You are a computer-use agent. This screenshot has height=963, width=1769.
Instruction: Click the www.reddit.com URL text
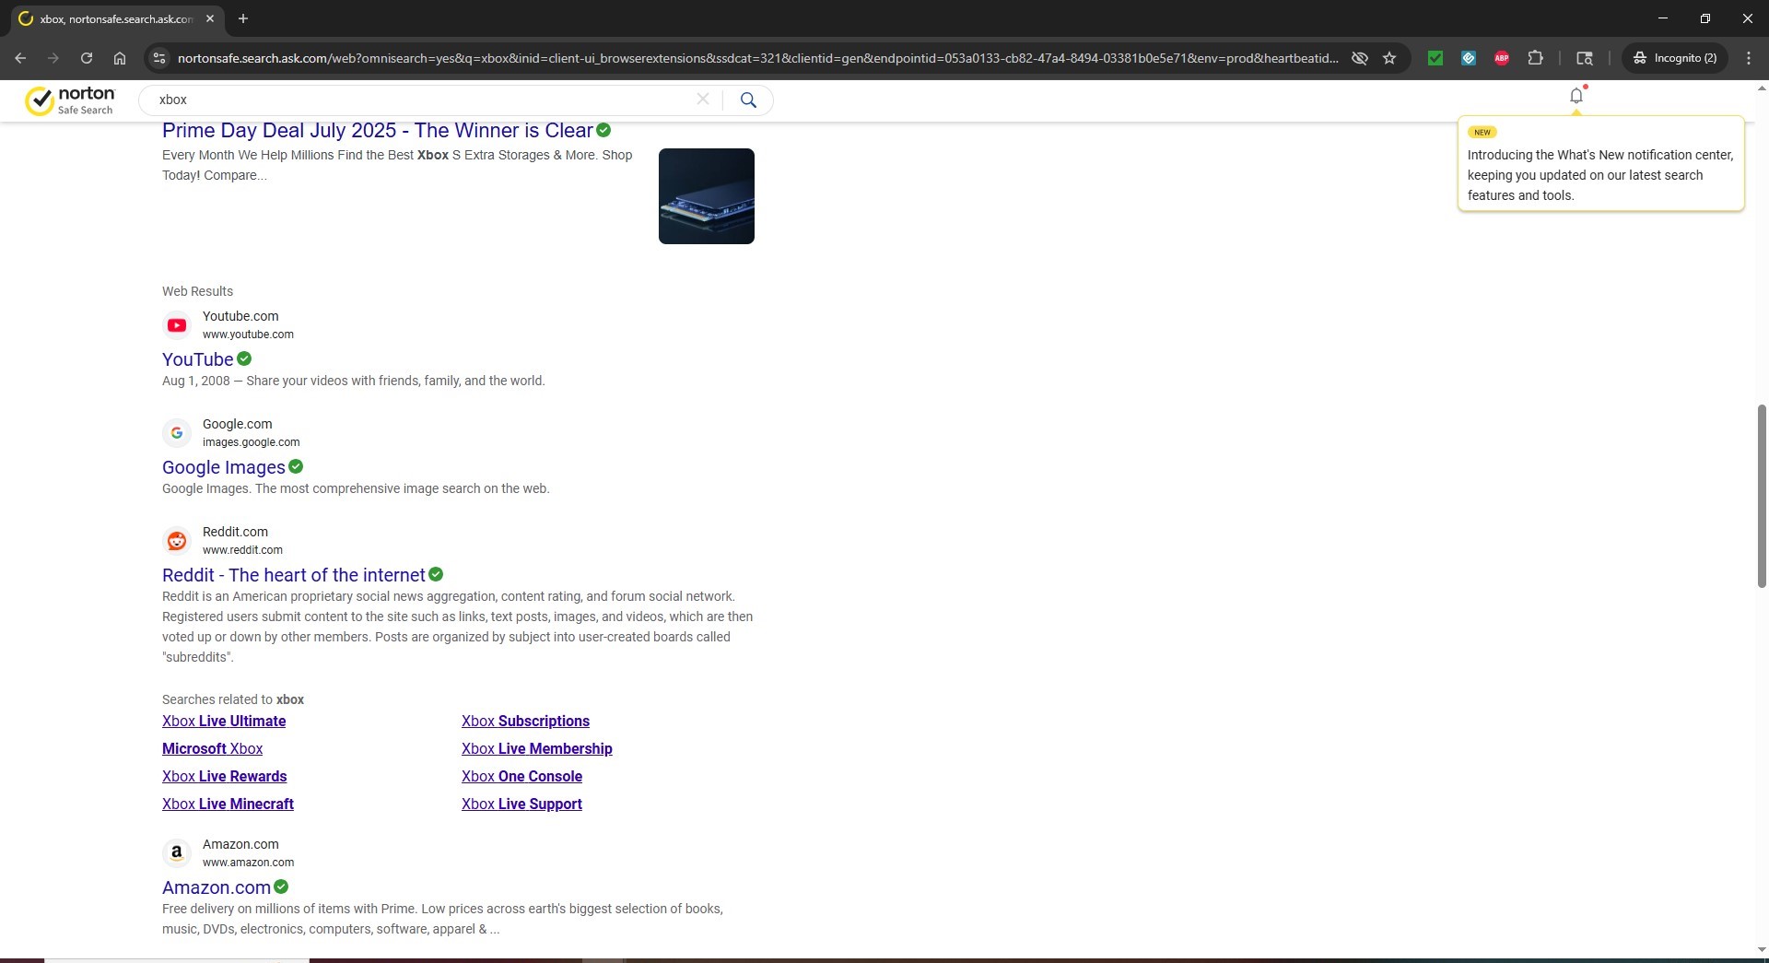(242, 550)
